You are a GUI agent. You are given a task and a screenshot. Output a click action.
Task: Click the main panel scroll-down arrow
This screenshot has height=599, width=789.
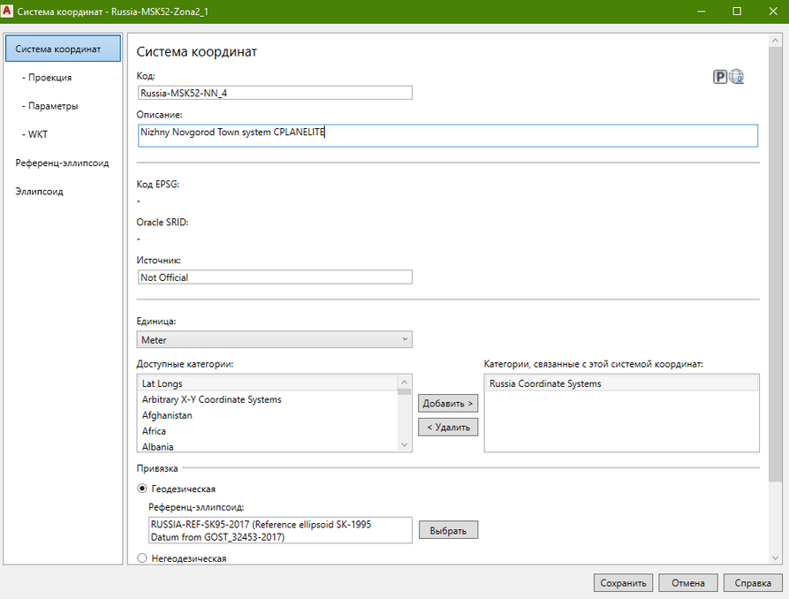pos(777,557)
